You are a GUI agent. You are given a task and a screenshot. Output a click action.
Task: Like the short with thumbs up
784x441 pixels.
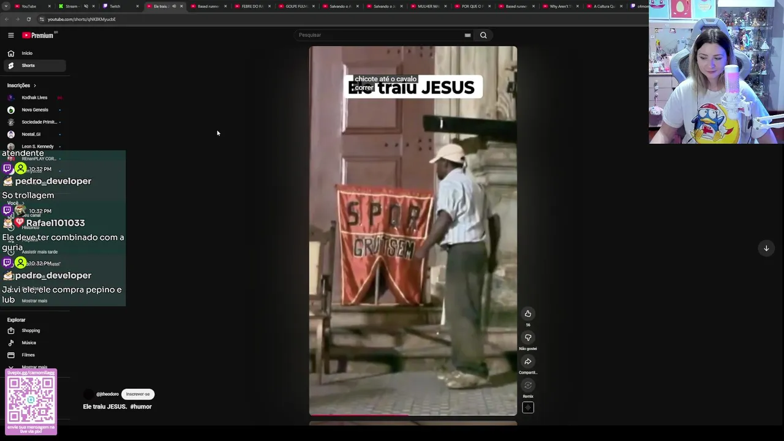[x=528, y=314]
